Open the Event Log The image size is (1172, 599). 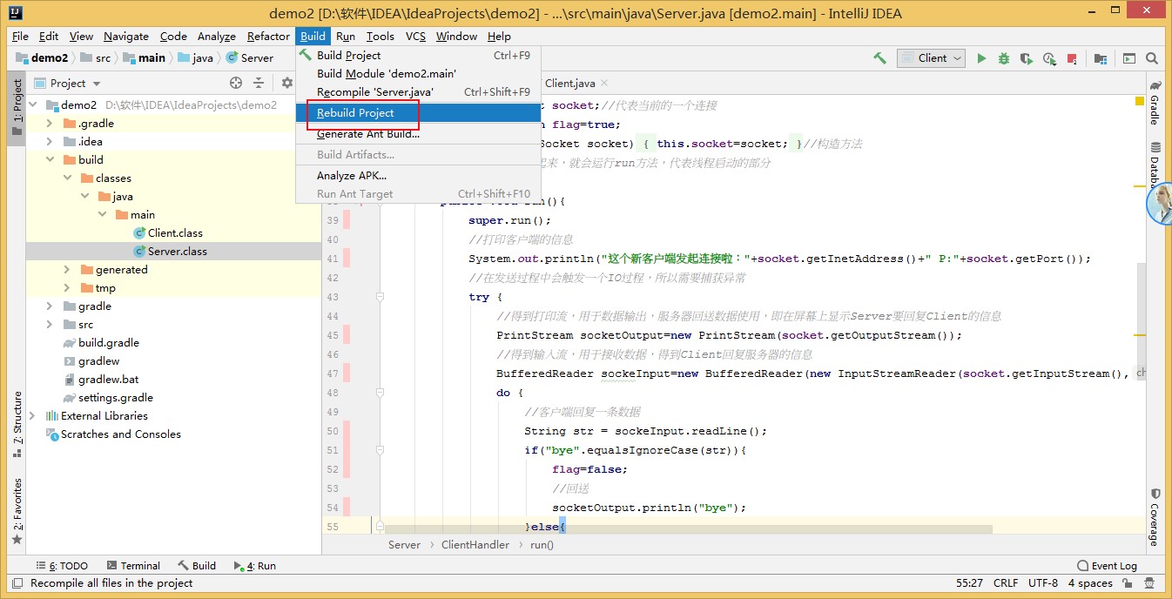coord(1108,565)
